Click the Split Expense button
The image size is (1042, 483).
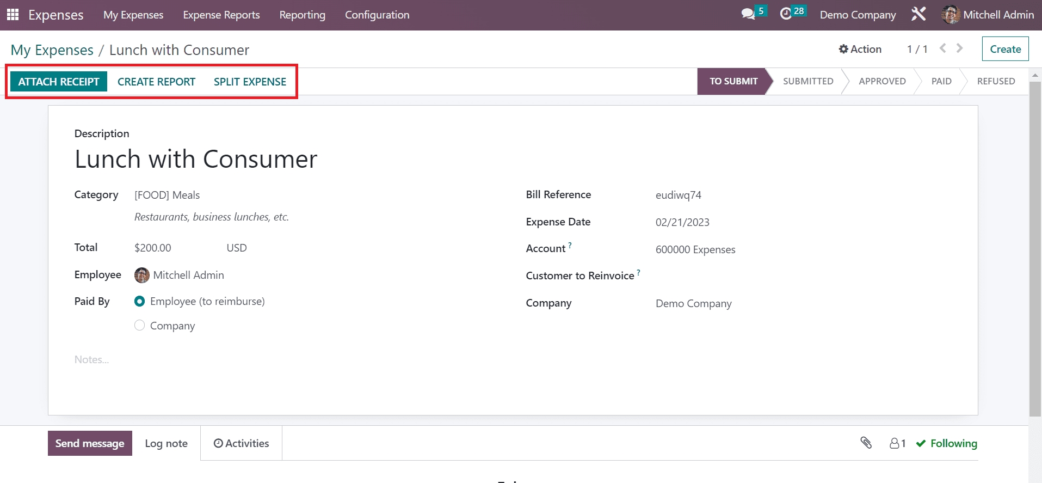click(x=250, y=82)
